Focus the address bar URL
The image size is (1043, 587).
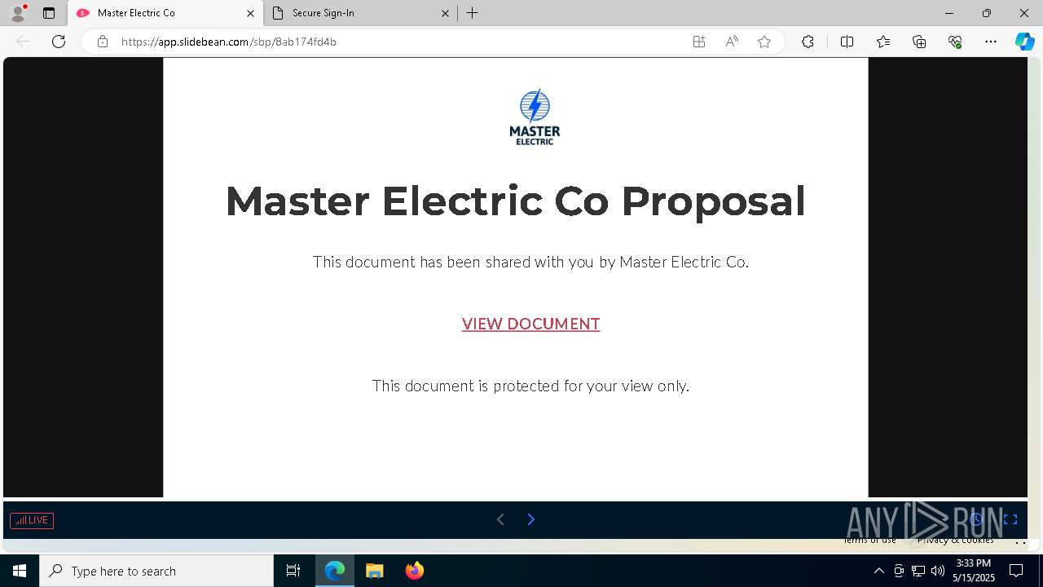click(228, 42)
